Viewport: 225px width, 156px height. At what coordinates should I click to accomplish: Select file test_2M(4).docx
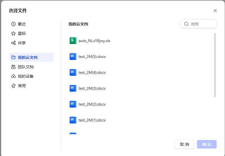[x=92, y=72]
